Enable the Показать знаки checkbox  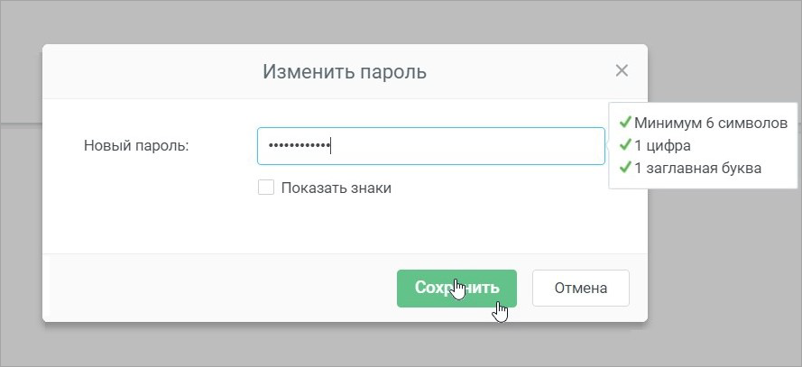[x=266, y=188]
